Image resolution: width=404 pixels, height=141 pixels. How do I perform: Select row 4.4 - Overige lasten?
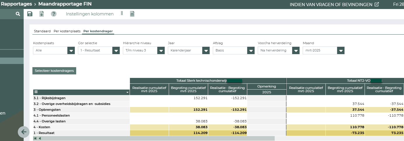click(x=81, y=121)
